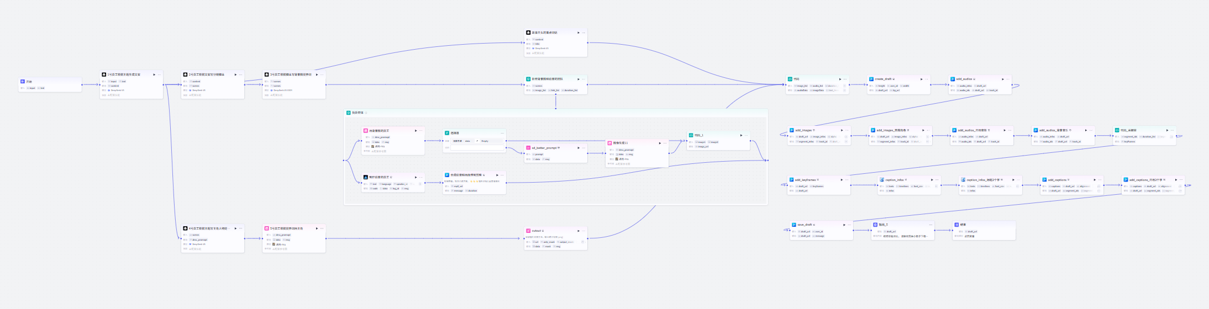Image resolution: width=1209 pixels, height=309 pixels.
Task: Click the empty 否则 field in 选择器
Action: tap(477, 147)
